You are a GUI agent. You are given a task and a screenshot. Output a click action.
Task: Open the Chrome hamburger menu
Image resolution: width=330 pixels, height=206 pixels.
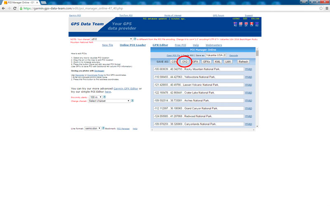(326, 8)
